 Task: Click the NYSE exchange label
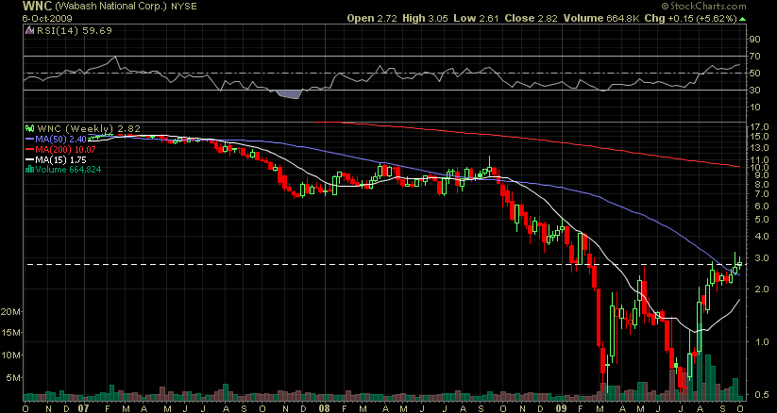(x=185, y=7)
